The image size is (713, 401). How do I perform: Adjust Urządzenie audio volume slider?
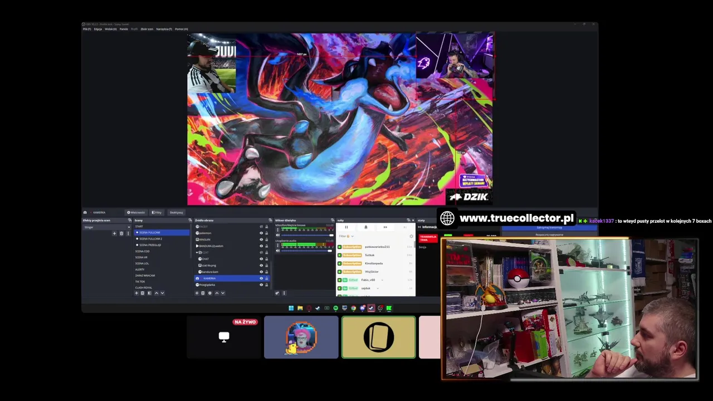tap(306, 251)
